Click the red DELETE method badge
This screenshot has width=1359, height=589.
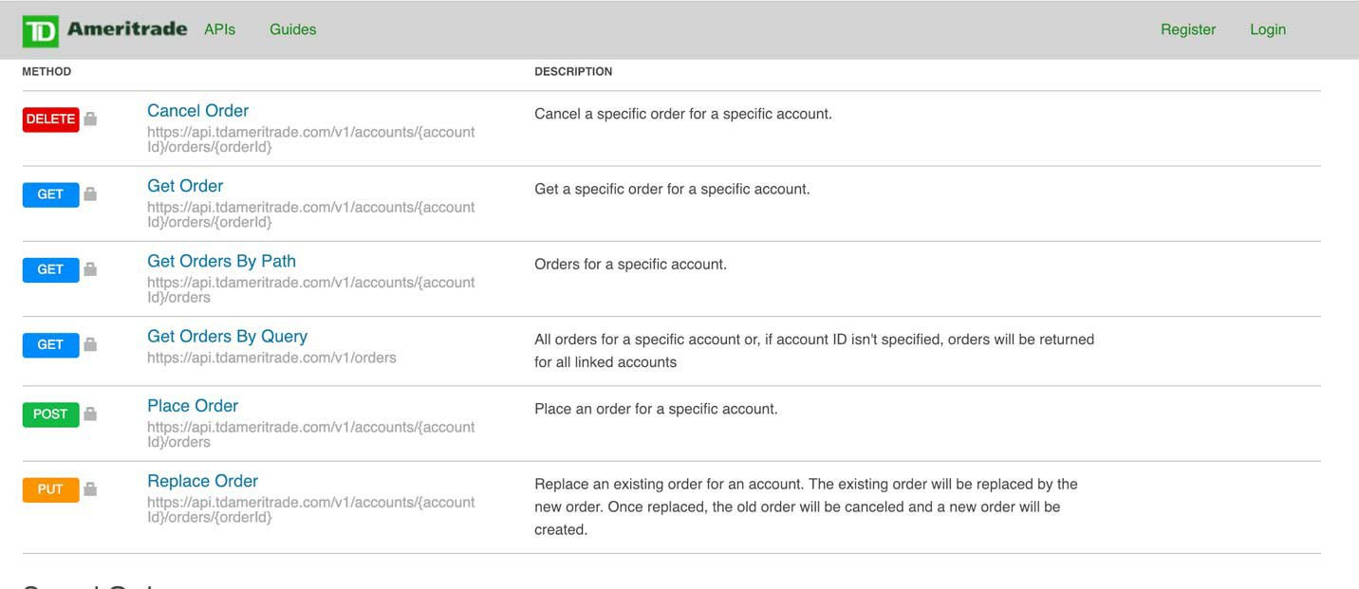(x=50, y=120)
